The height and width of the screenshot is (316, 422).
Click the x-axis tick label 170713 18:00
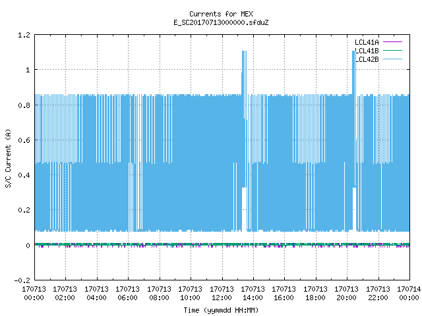(x=315, y=294)
